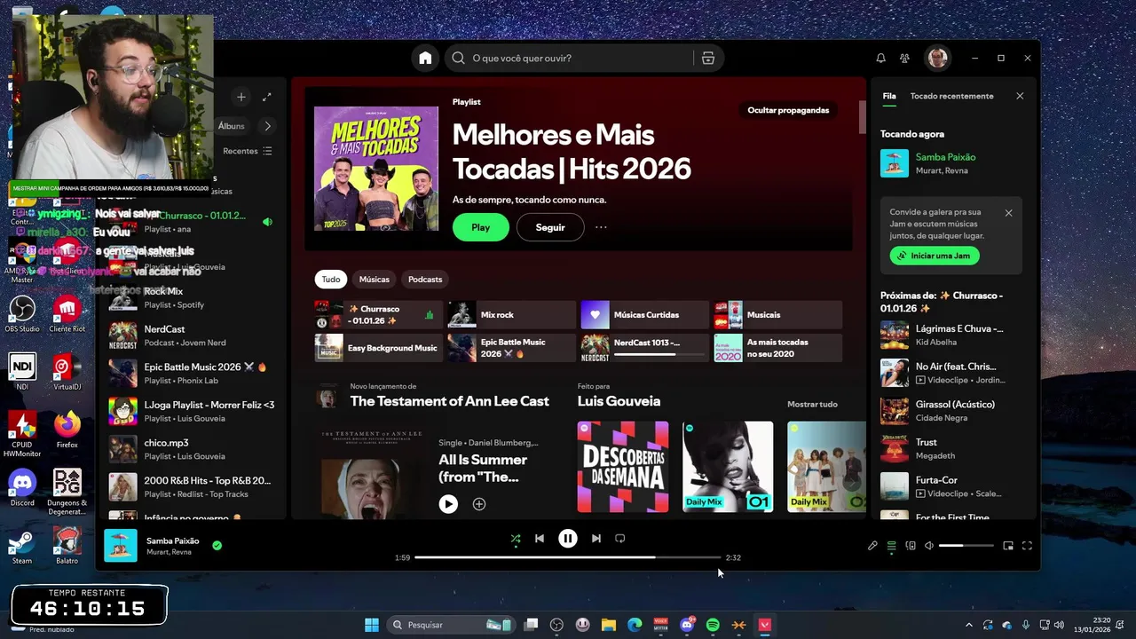Add All Is Summer with the plus circle icon
The image size is (1136, 639).
pos(479,504)
